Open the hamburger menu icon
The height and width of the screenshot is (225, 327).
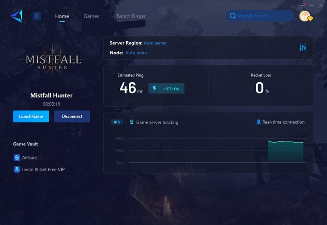[x=302, y=6]
